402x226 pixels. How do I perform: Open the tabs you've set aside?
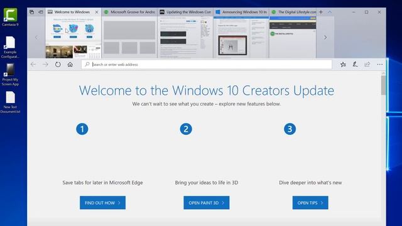pos(31,12)
